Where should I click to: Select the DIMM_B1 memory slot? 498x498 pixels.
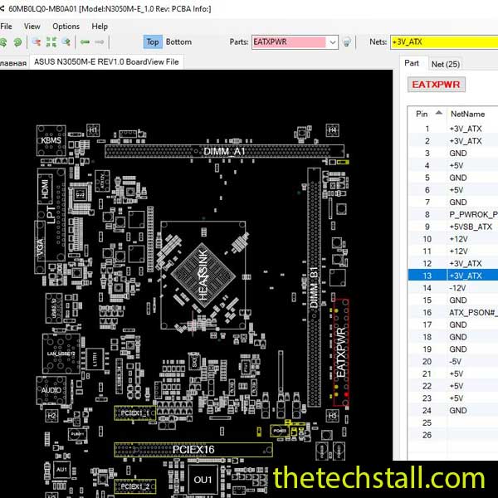[314, 287]
